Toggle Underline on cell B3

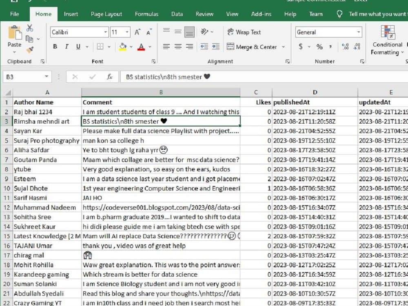tap(77, 47)
